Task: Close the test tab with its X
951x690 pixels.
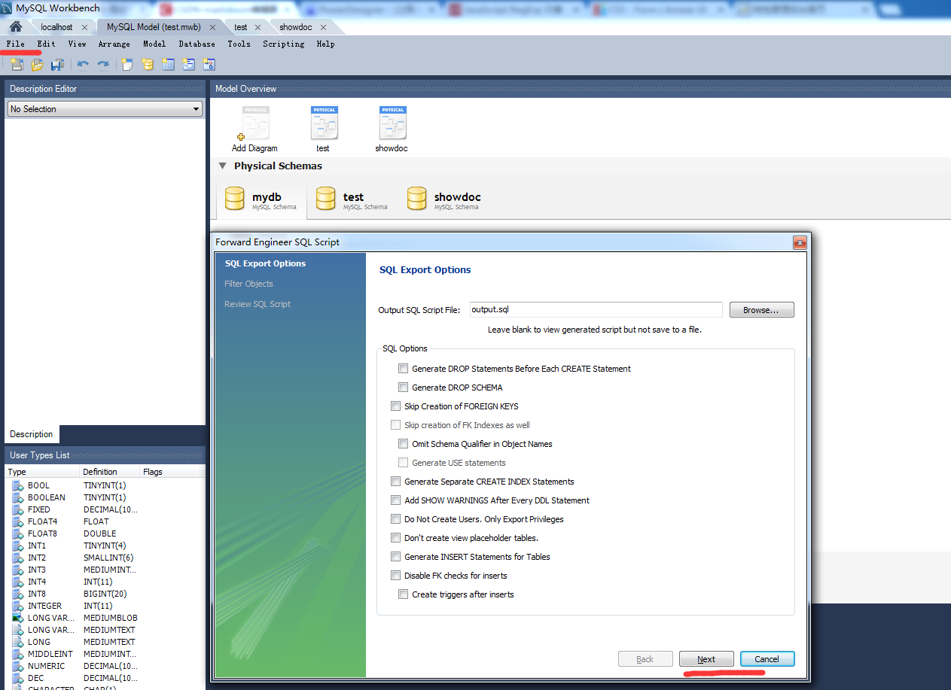Action: (258, 27)
